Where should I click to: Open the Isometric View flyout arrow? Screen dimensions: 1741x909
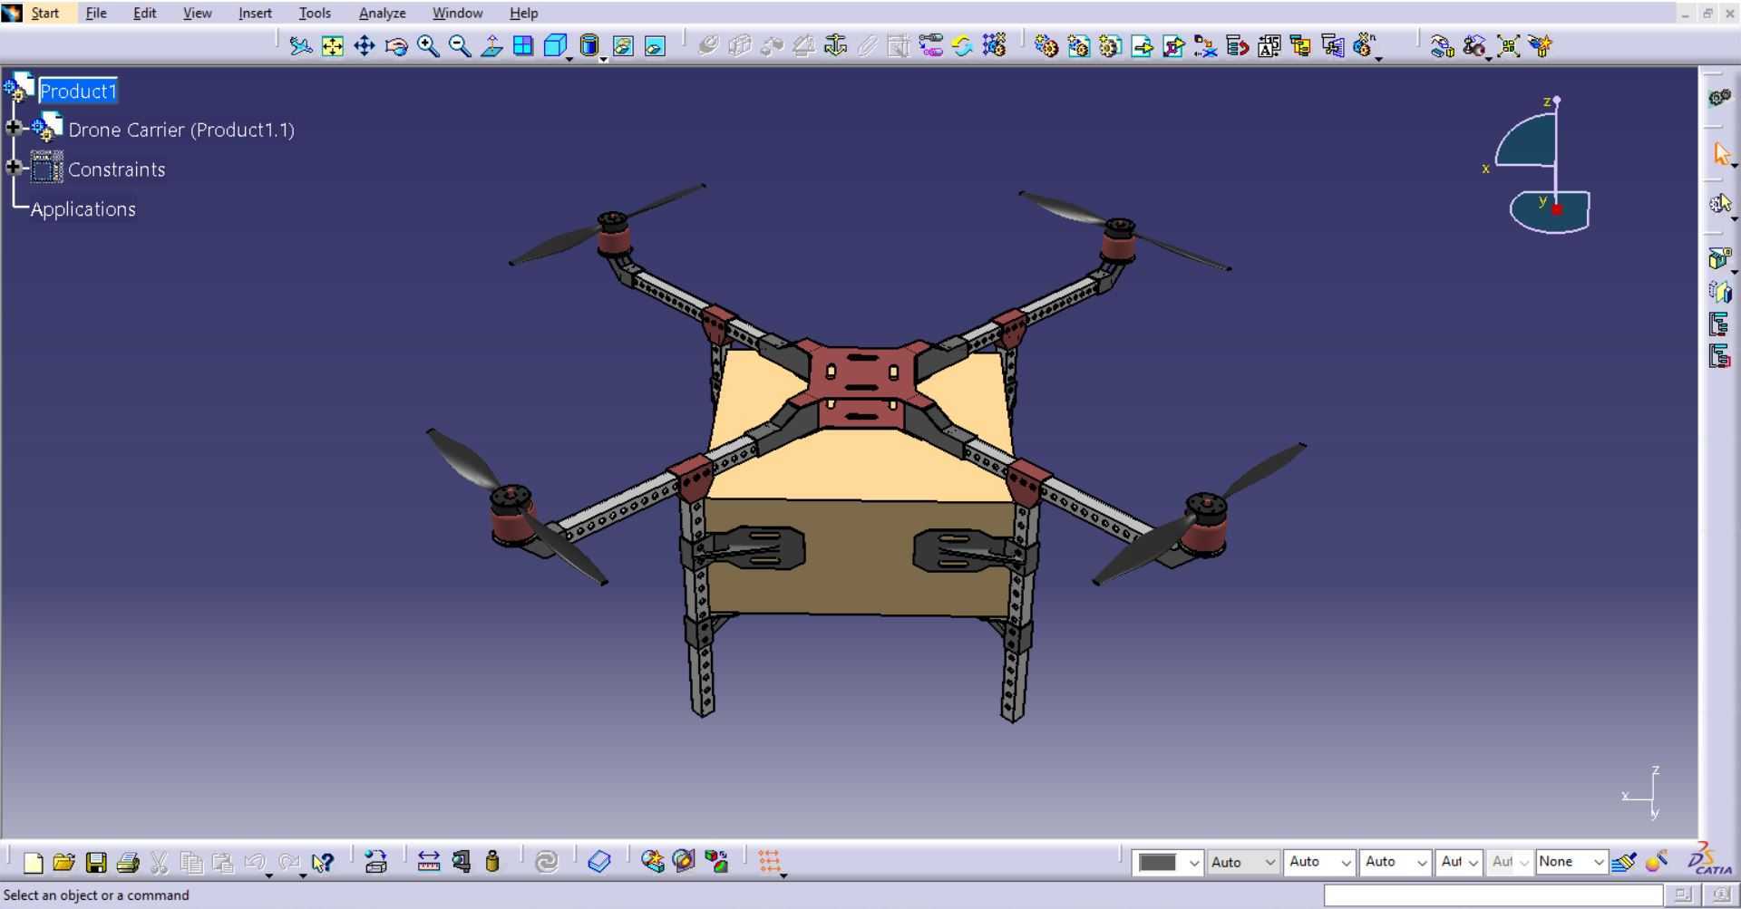coord(569,58)
